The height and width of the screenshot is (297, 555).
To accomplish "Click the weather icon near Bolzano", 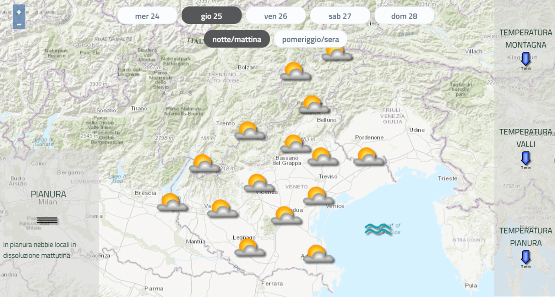I will (295, 71).
